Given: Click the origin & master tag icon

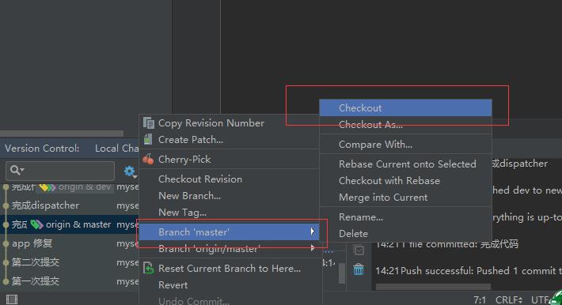Looking at the screenshot, I should (x=36, y=224).
